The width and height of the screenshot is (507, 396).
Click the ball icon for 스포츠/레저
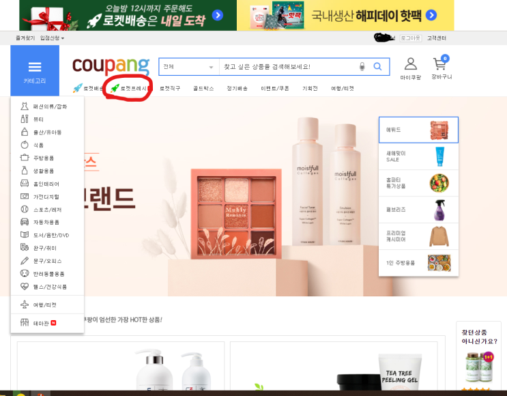25,210
